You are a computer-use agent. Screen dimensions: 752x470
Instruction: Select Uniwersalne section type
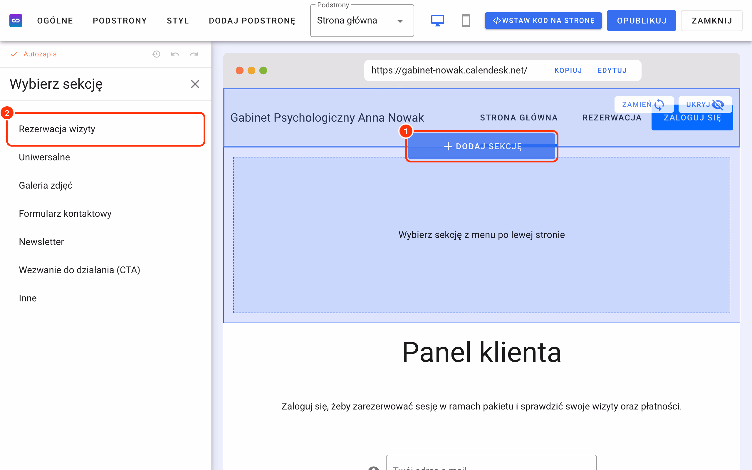(x=106, y=157)
